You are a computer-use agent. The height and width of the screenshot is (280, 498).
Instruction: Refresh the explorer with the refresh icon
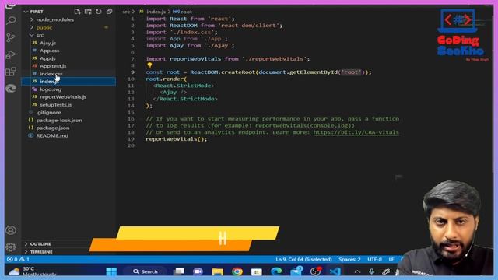point(99,12)
